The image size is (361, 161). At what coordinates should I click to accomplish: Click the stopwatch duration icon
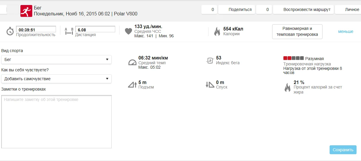click(x=10, y=31)
